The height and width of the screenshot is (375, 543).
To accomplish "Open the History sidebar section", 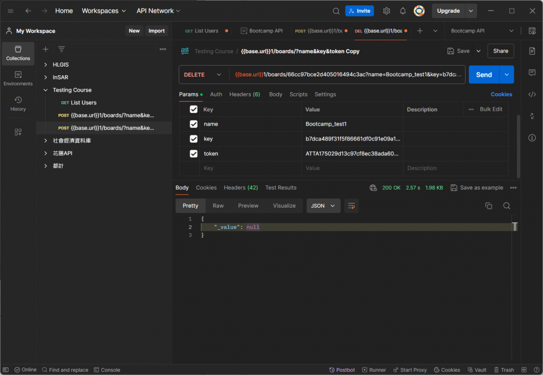I will click(x=18, y=104).
